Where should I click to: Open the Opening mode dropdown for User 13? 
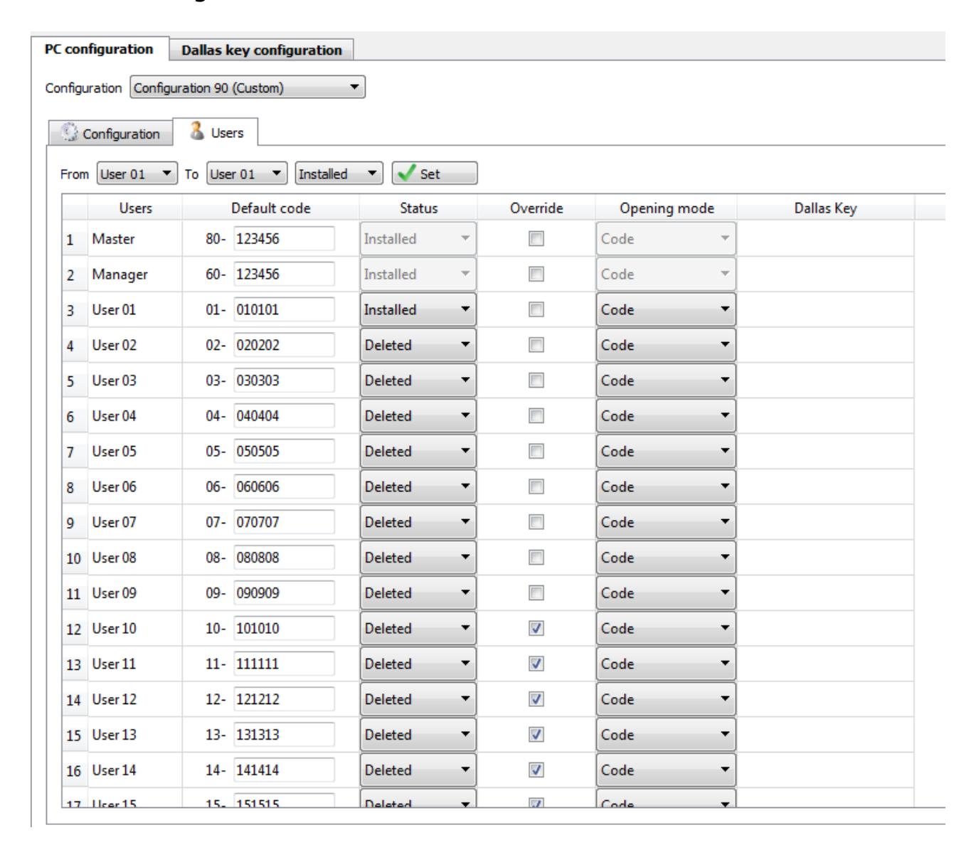666,735
